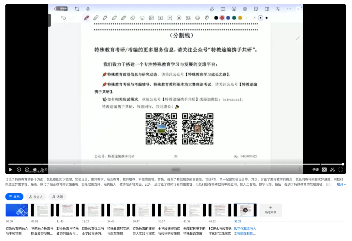Open the sticker emoji tool
This screenshot has width=352, height=241.
point(197,18)
